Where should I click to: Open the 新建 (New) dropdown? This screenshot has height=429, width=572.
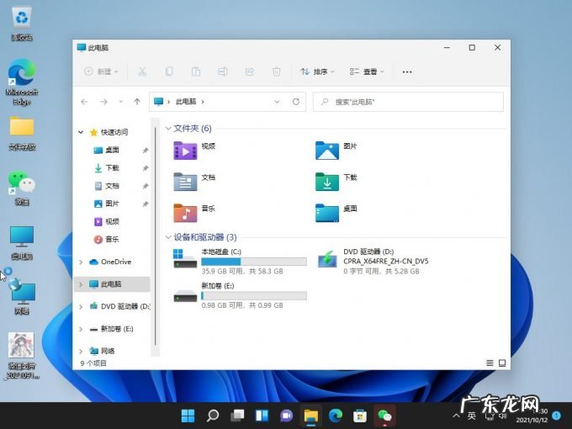101,71
